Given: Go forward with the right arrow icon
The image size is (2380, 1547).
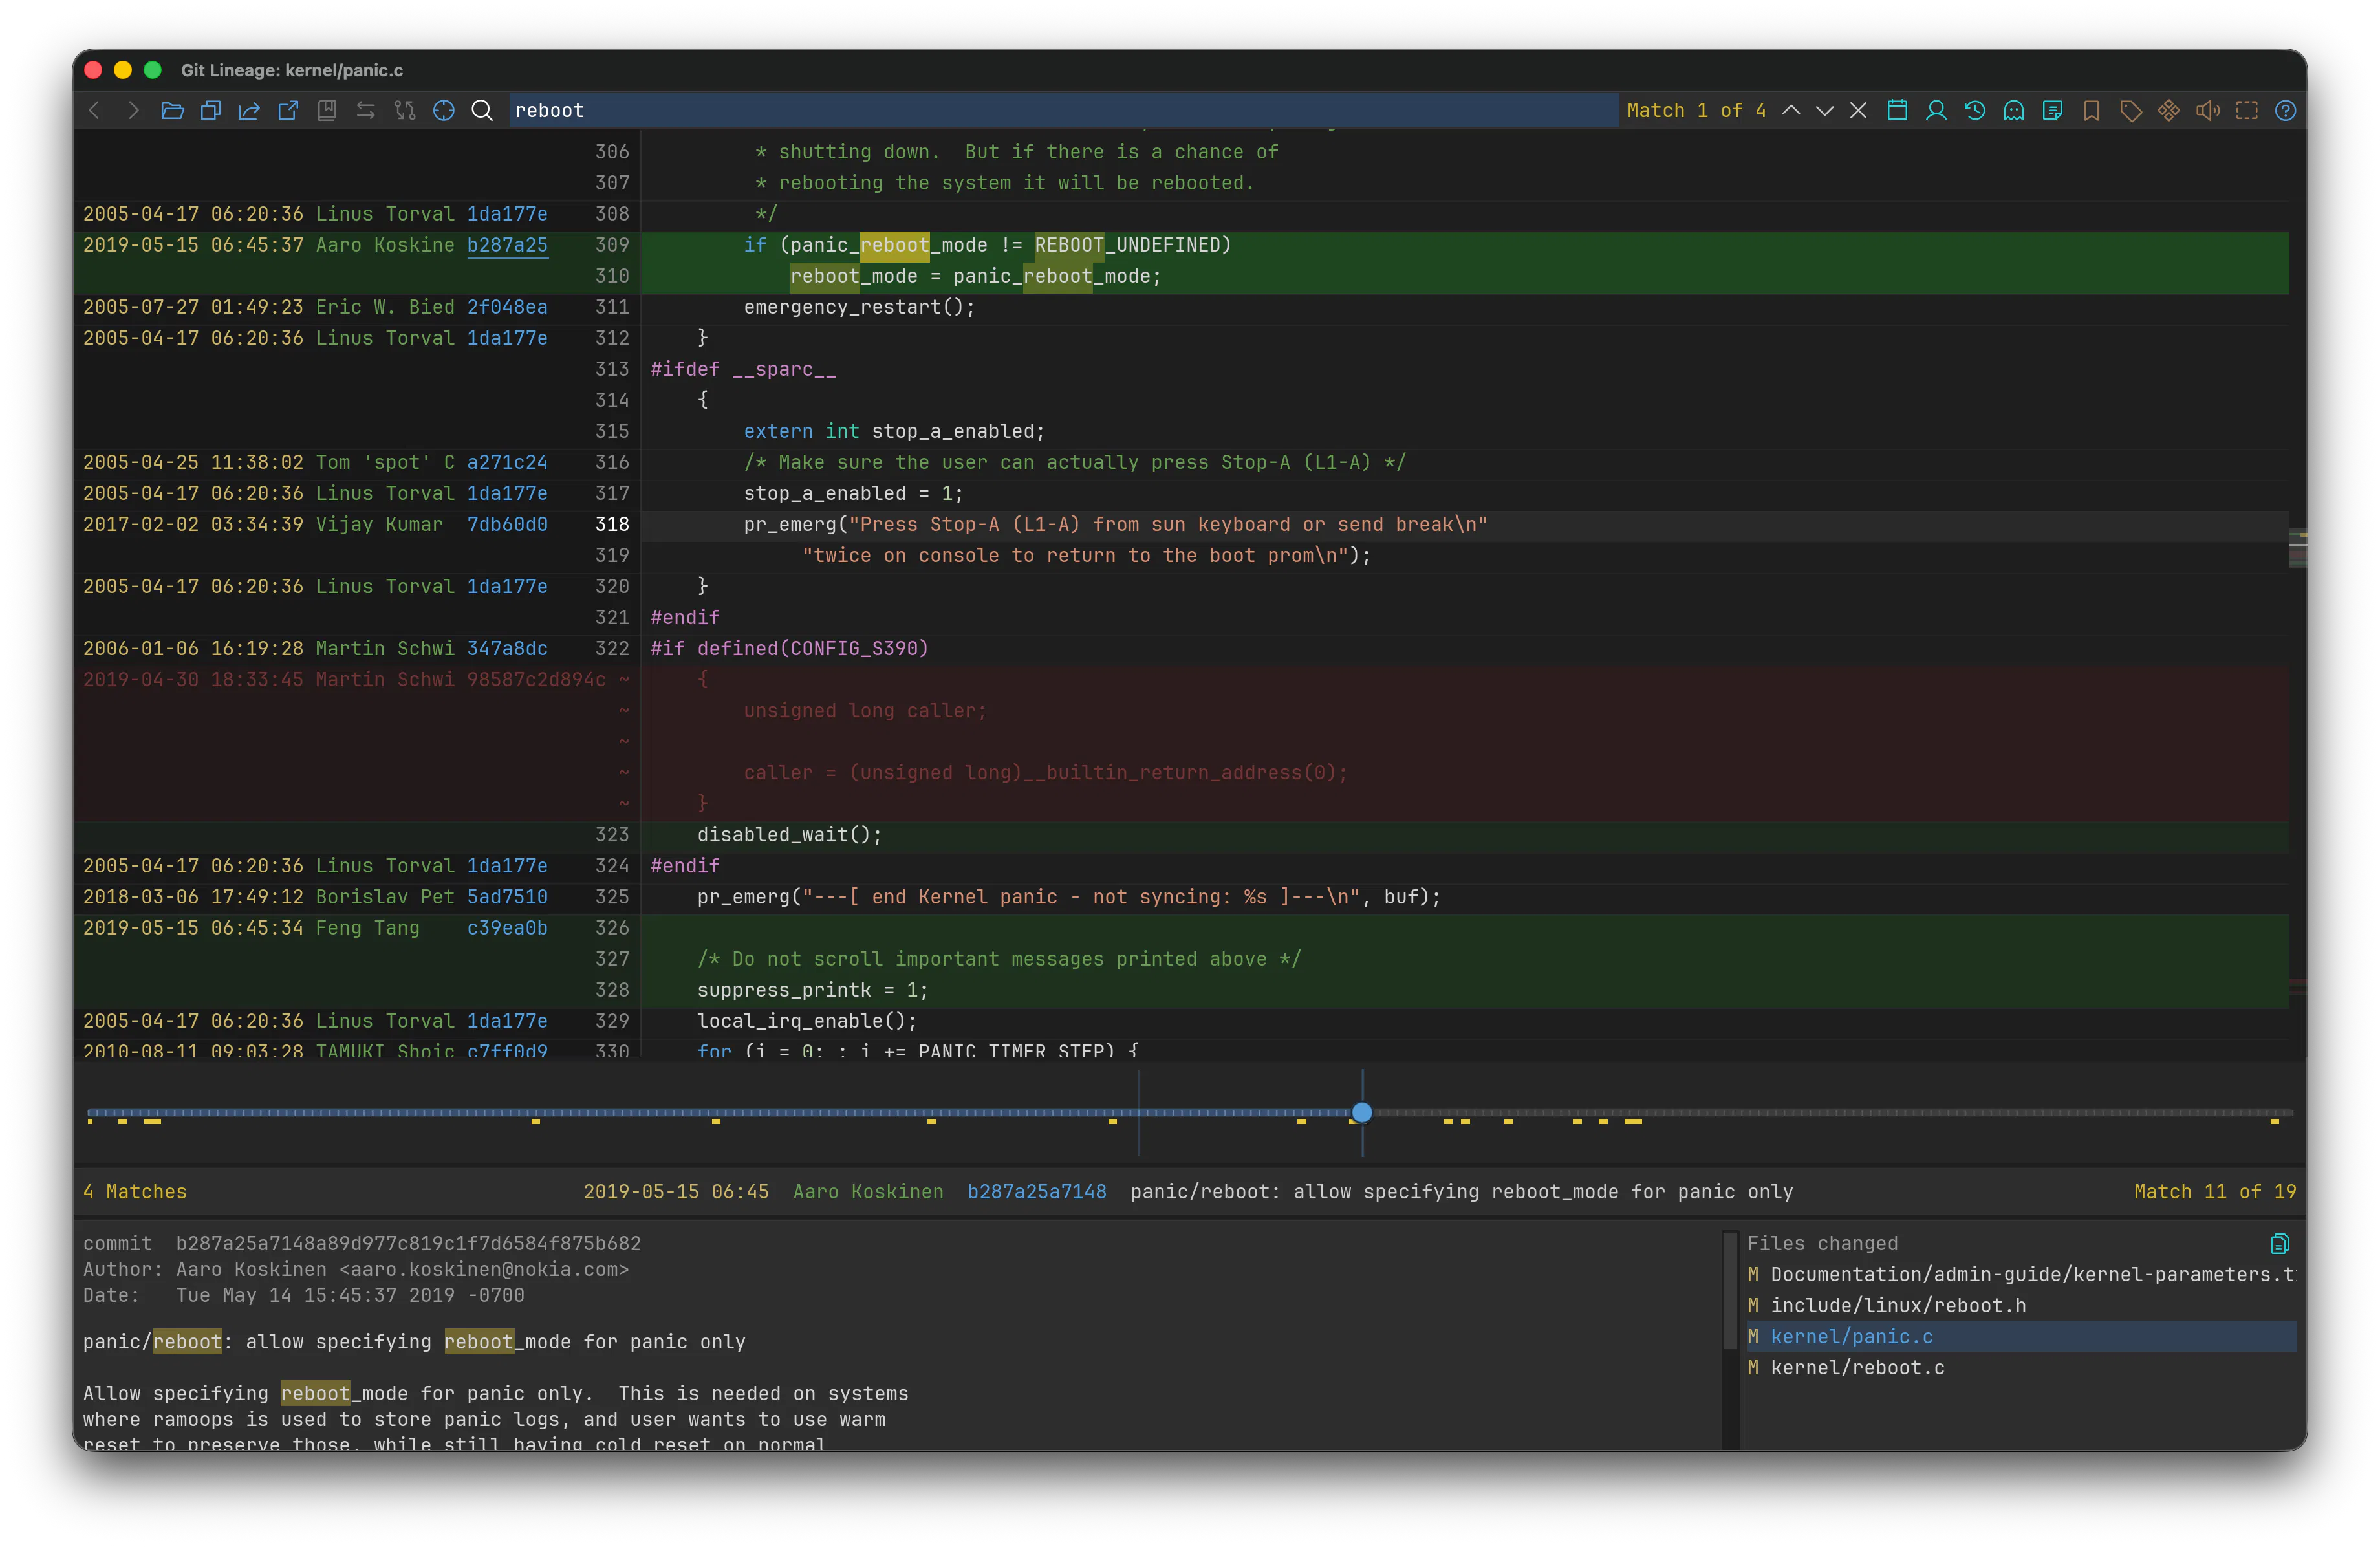Looking at the screenshot, I should coord(133,110).
